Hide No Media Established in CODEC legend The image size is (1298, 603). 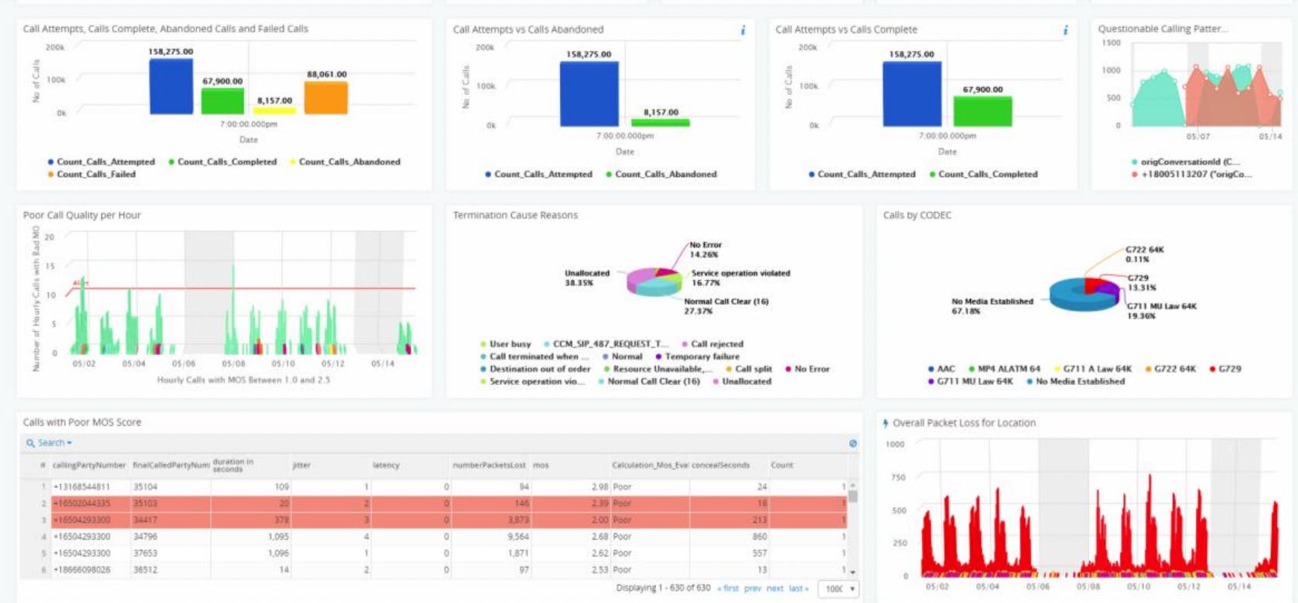click(1079, 382)
